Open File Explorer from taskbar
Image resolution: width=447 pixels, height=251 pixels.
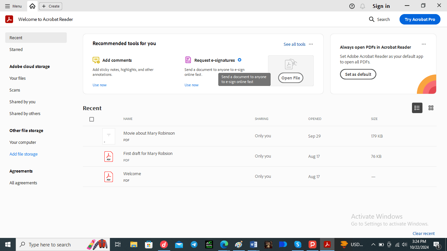click(x=134, y=244)
